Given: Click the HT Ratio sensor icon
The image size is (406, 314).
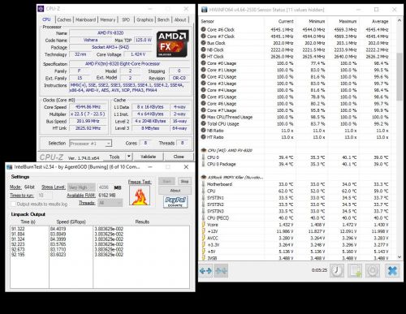Looking at the screenshot, I should coord(203,137).
